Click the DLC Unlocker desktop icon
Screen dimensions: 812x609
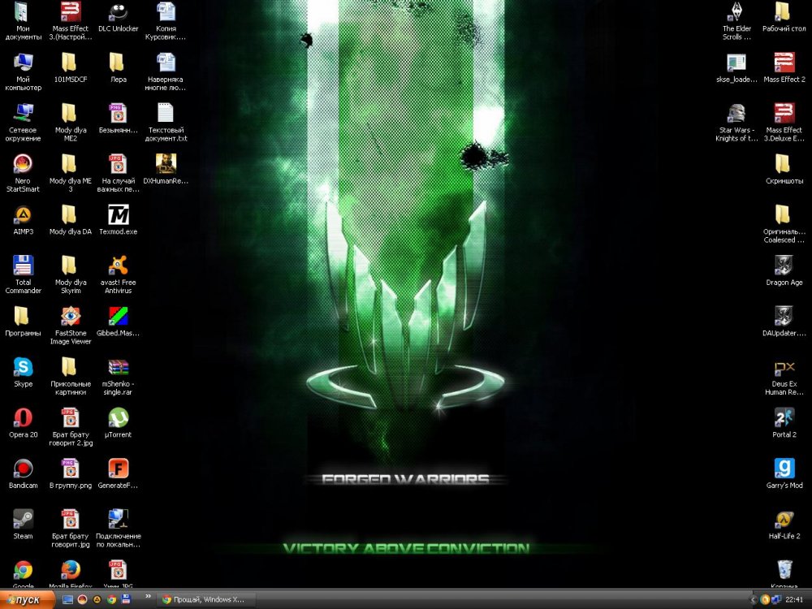[x=118, y=16]
